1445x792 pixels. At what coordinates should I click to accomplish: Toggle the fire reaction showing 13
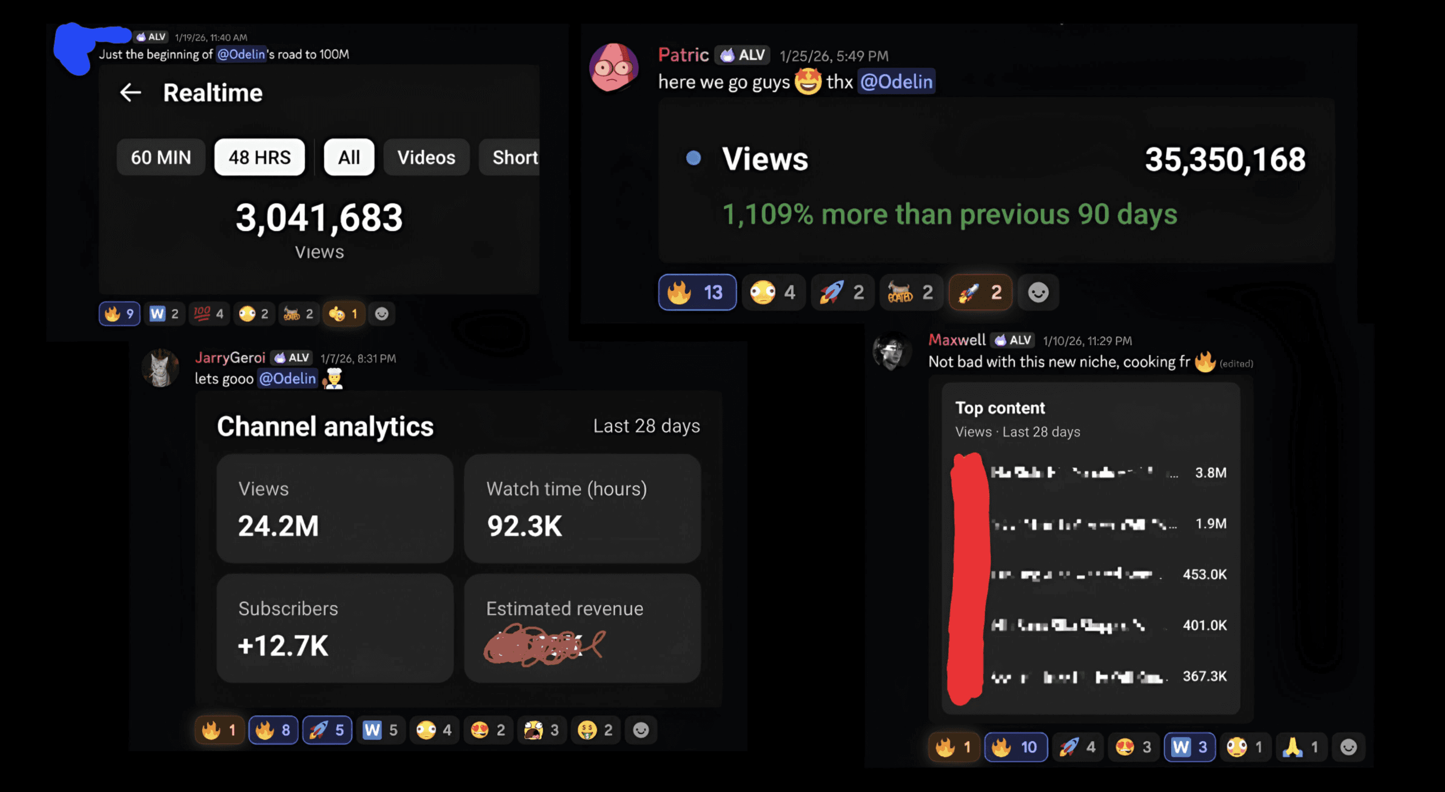[x=697, y=292]
